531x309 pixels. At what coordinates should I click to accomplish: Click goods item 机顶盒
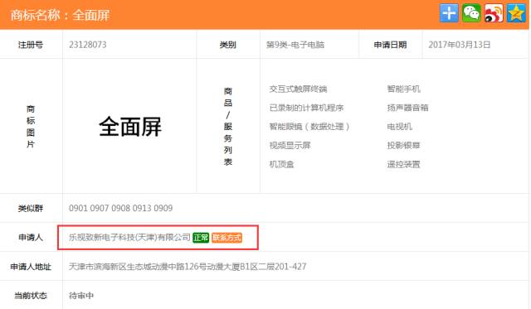[282, 164]
